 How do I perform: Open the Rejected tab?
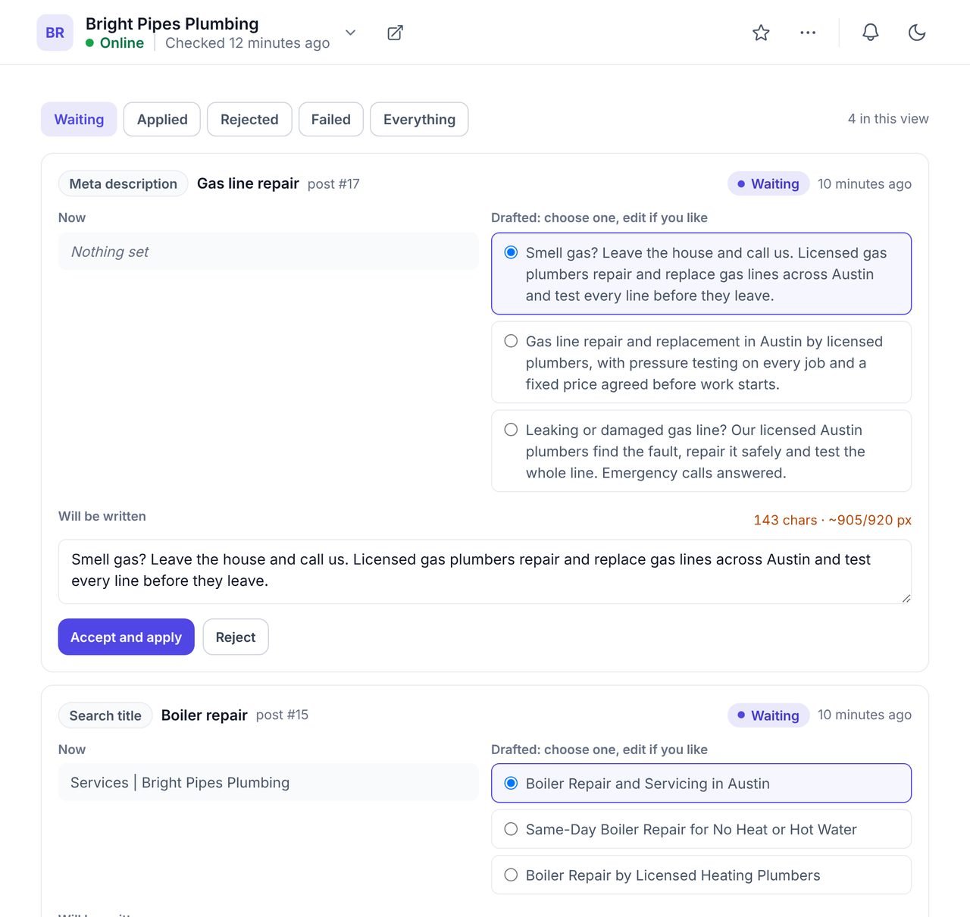pos(249,119)
